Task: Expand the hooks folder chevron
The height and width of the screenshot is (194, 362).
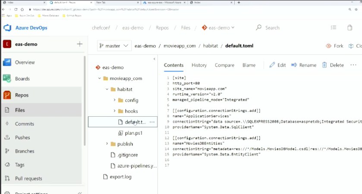Action: tap(114, 111)
